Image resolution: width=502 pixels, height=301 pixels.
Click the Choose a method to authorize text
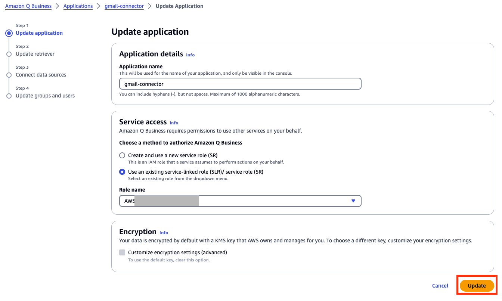click(181, 143)
